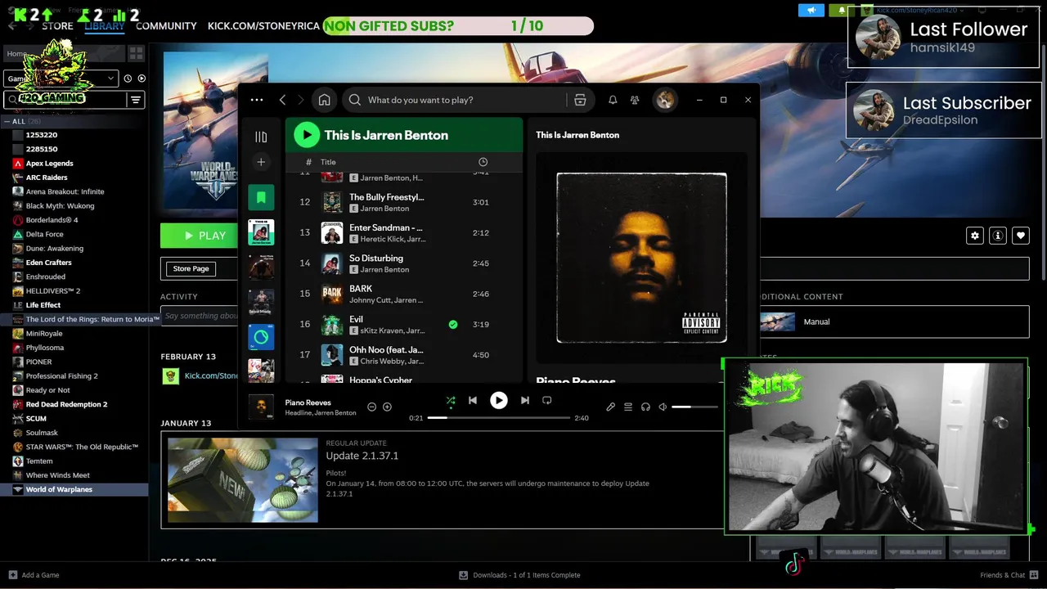The width and height of the screenshot is (1047, 589).
Task: Open Steam library advanced filters icon
Action: click(x=136, y=100)
